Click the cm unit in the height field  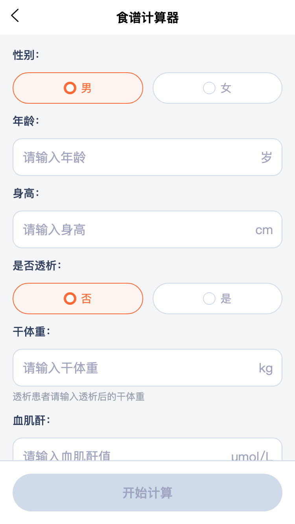coord(264,230)
